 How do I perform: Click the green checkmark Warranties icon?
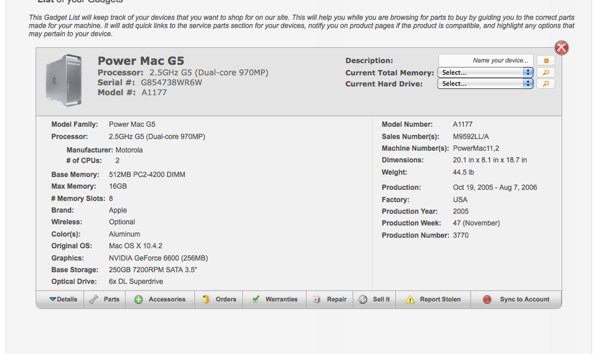(256, 299)
